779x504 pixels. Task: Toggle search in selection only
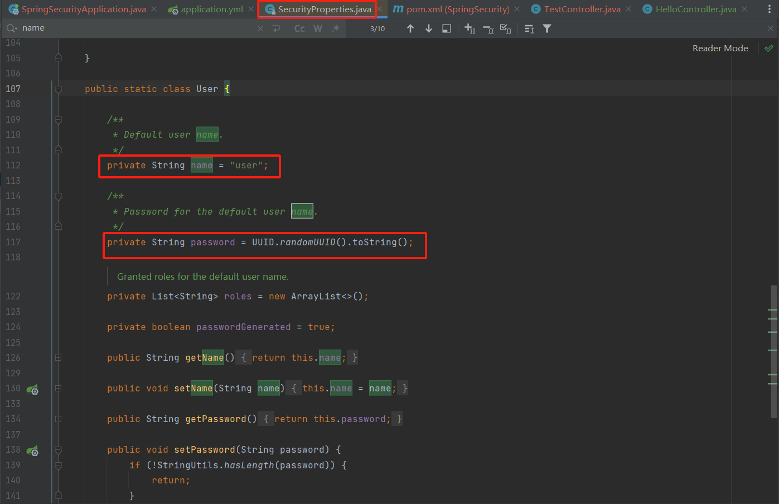(x=447, y=28)
